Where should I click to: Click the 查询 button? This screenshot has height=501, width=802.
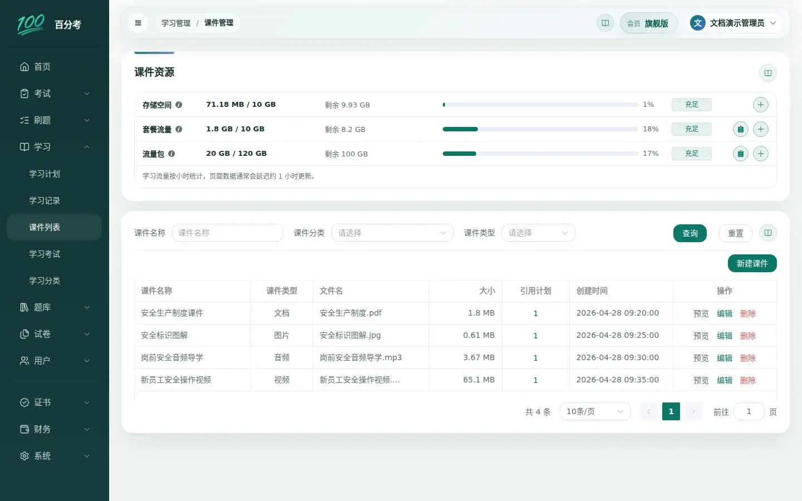pos(690,233)
